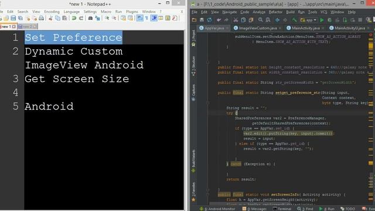Paste icon in Android Studio toolbar
This screenshot has width=375, height=211.
point(251,20)
